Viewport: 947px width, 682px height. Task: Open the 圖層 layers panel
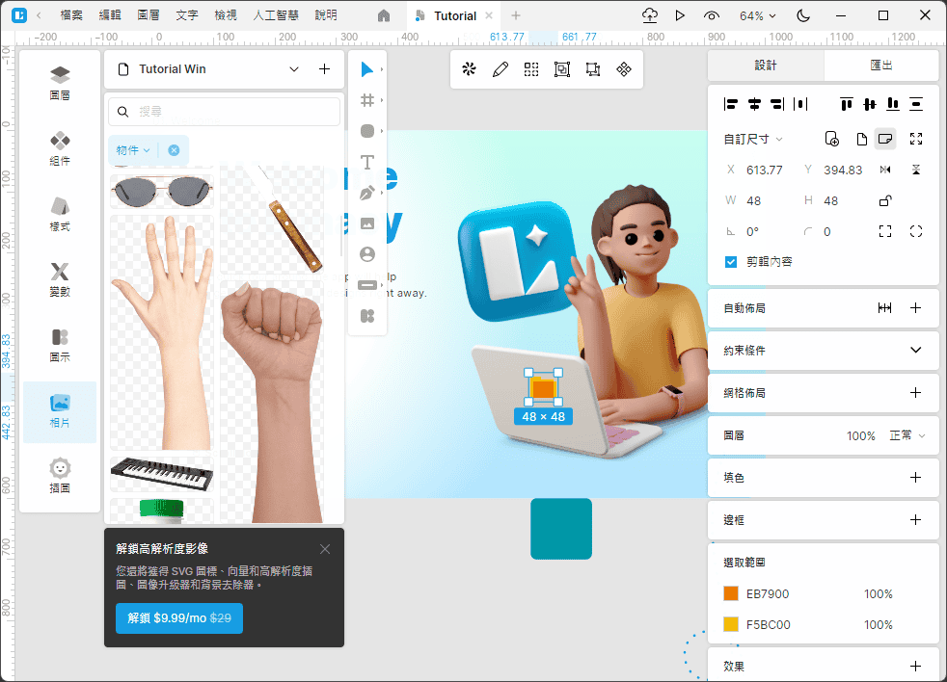point(60,83)
